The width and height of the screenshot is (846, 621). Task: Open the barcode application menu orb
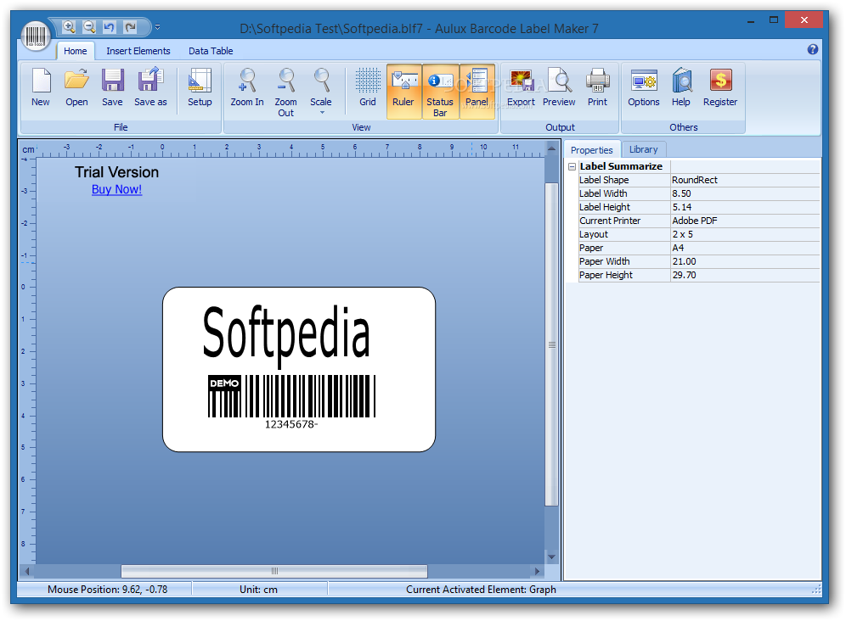(x=36, y=36)
